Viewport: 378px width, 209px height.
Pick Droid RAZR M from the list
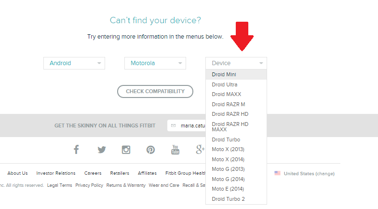[236, 104]
